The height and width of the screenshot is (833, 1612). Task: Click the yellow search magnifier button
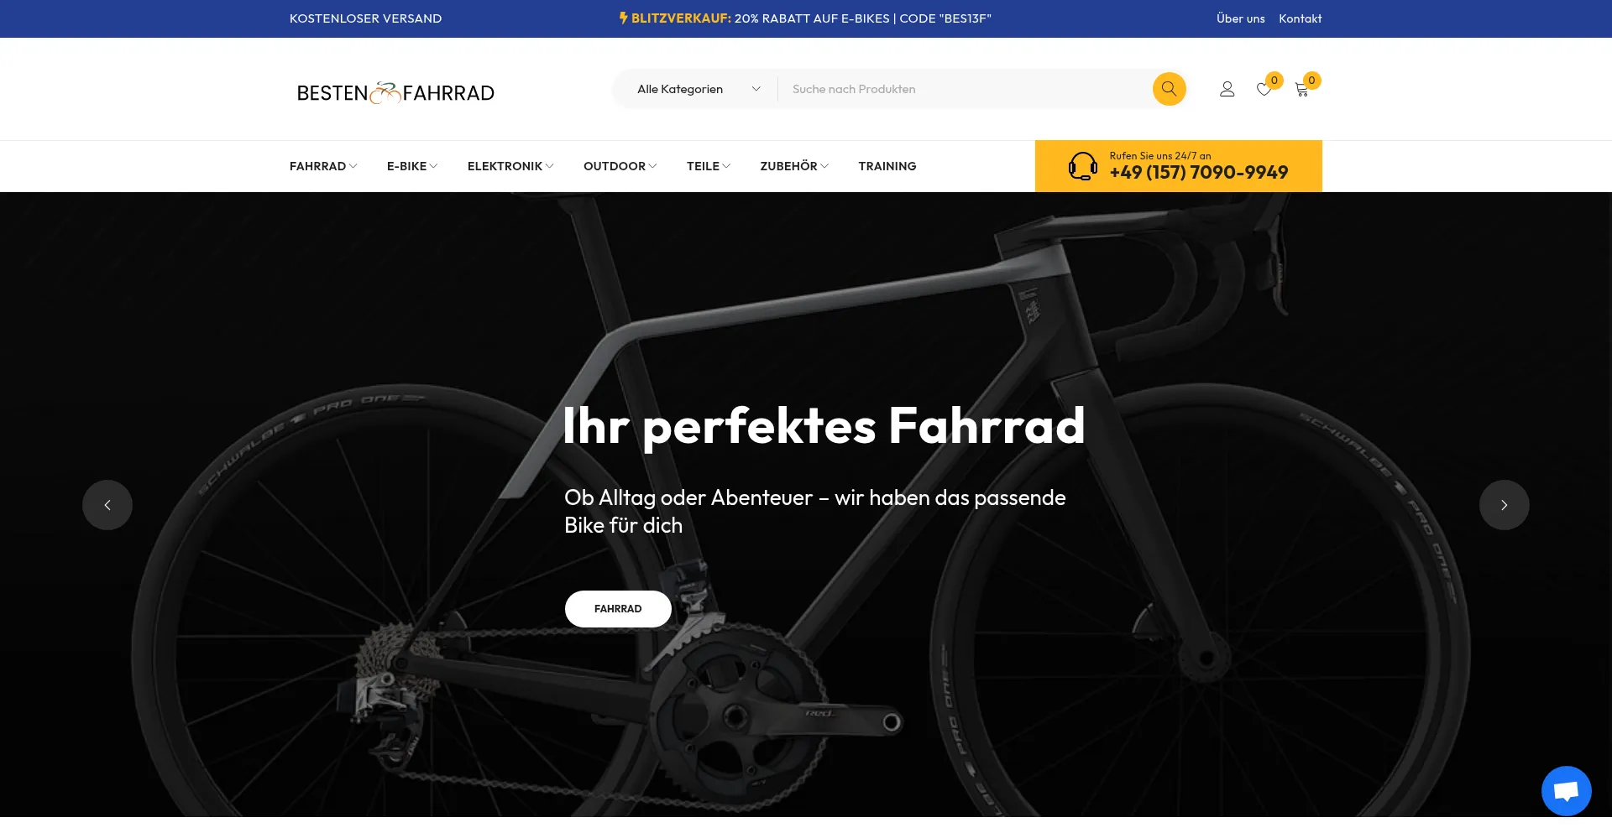point(1169,89)
